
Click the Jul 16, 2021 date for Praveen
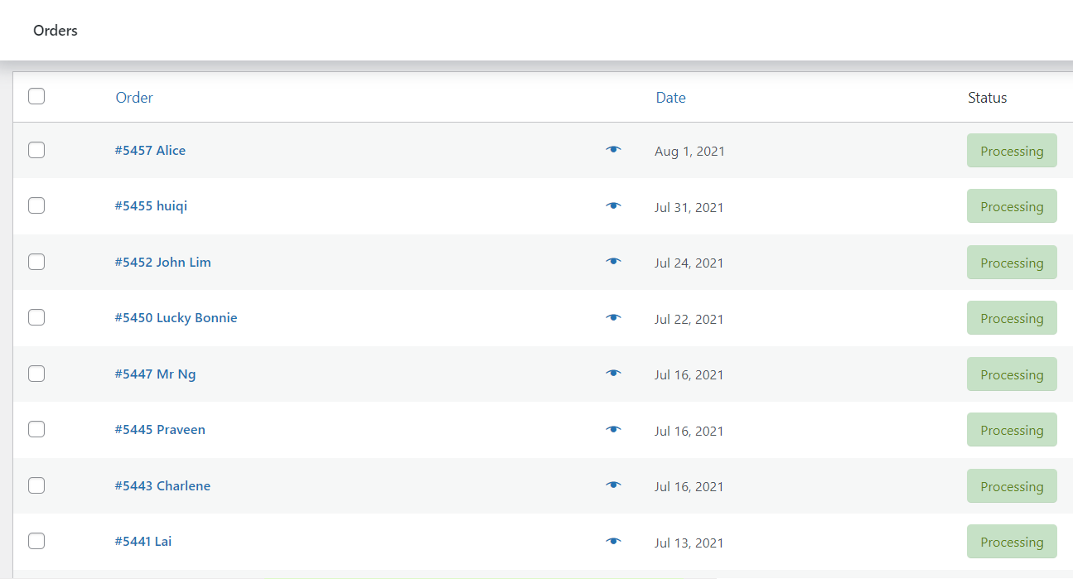[689, 431]
